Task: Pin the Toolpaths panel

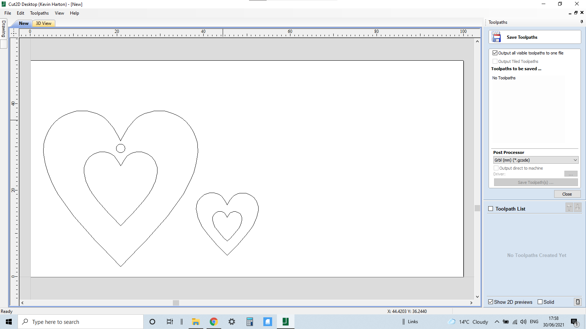Action: 581,22
